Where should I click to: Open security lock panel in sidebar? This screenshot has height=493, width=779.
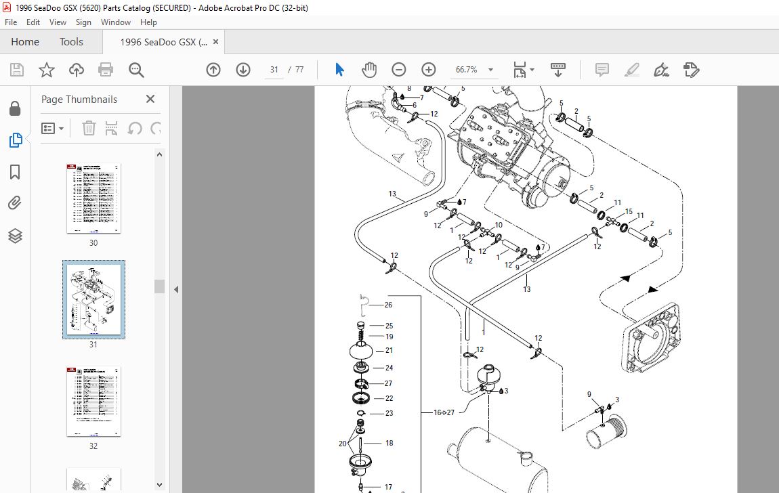coord(15,109)
